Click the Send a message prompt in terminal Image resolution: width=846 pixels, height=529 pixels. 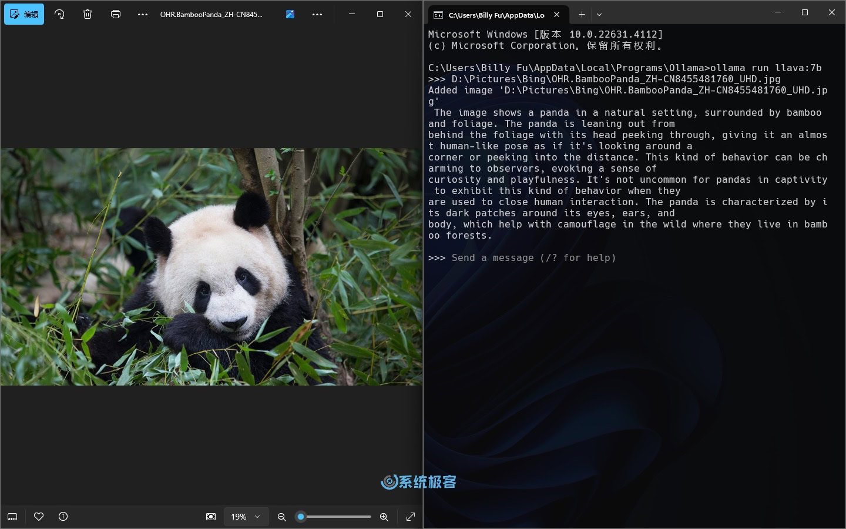click(x=533, y=257)
